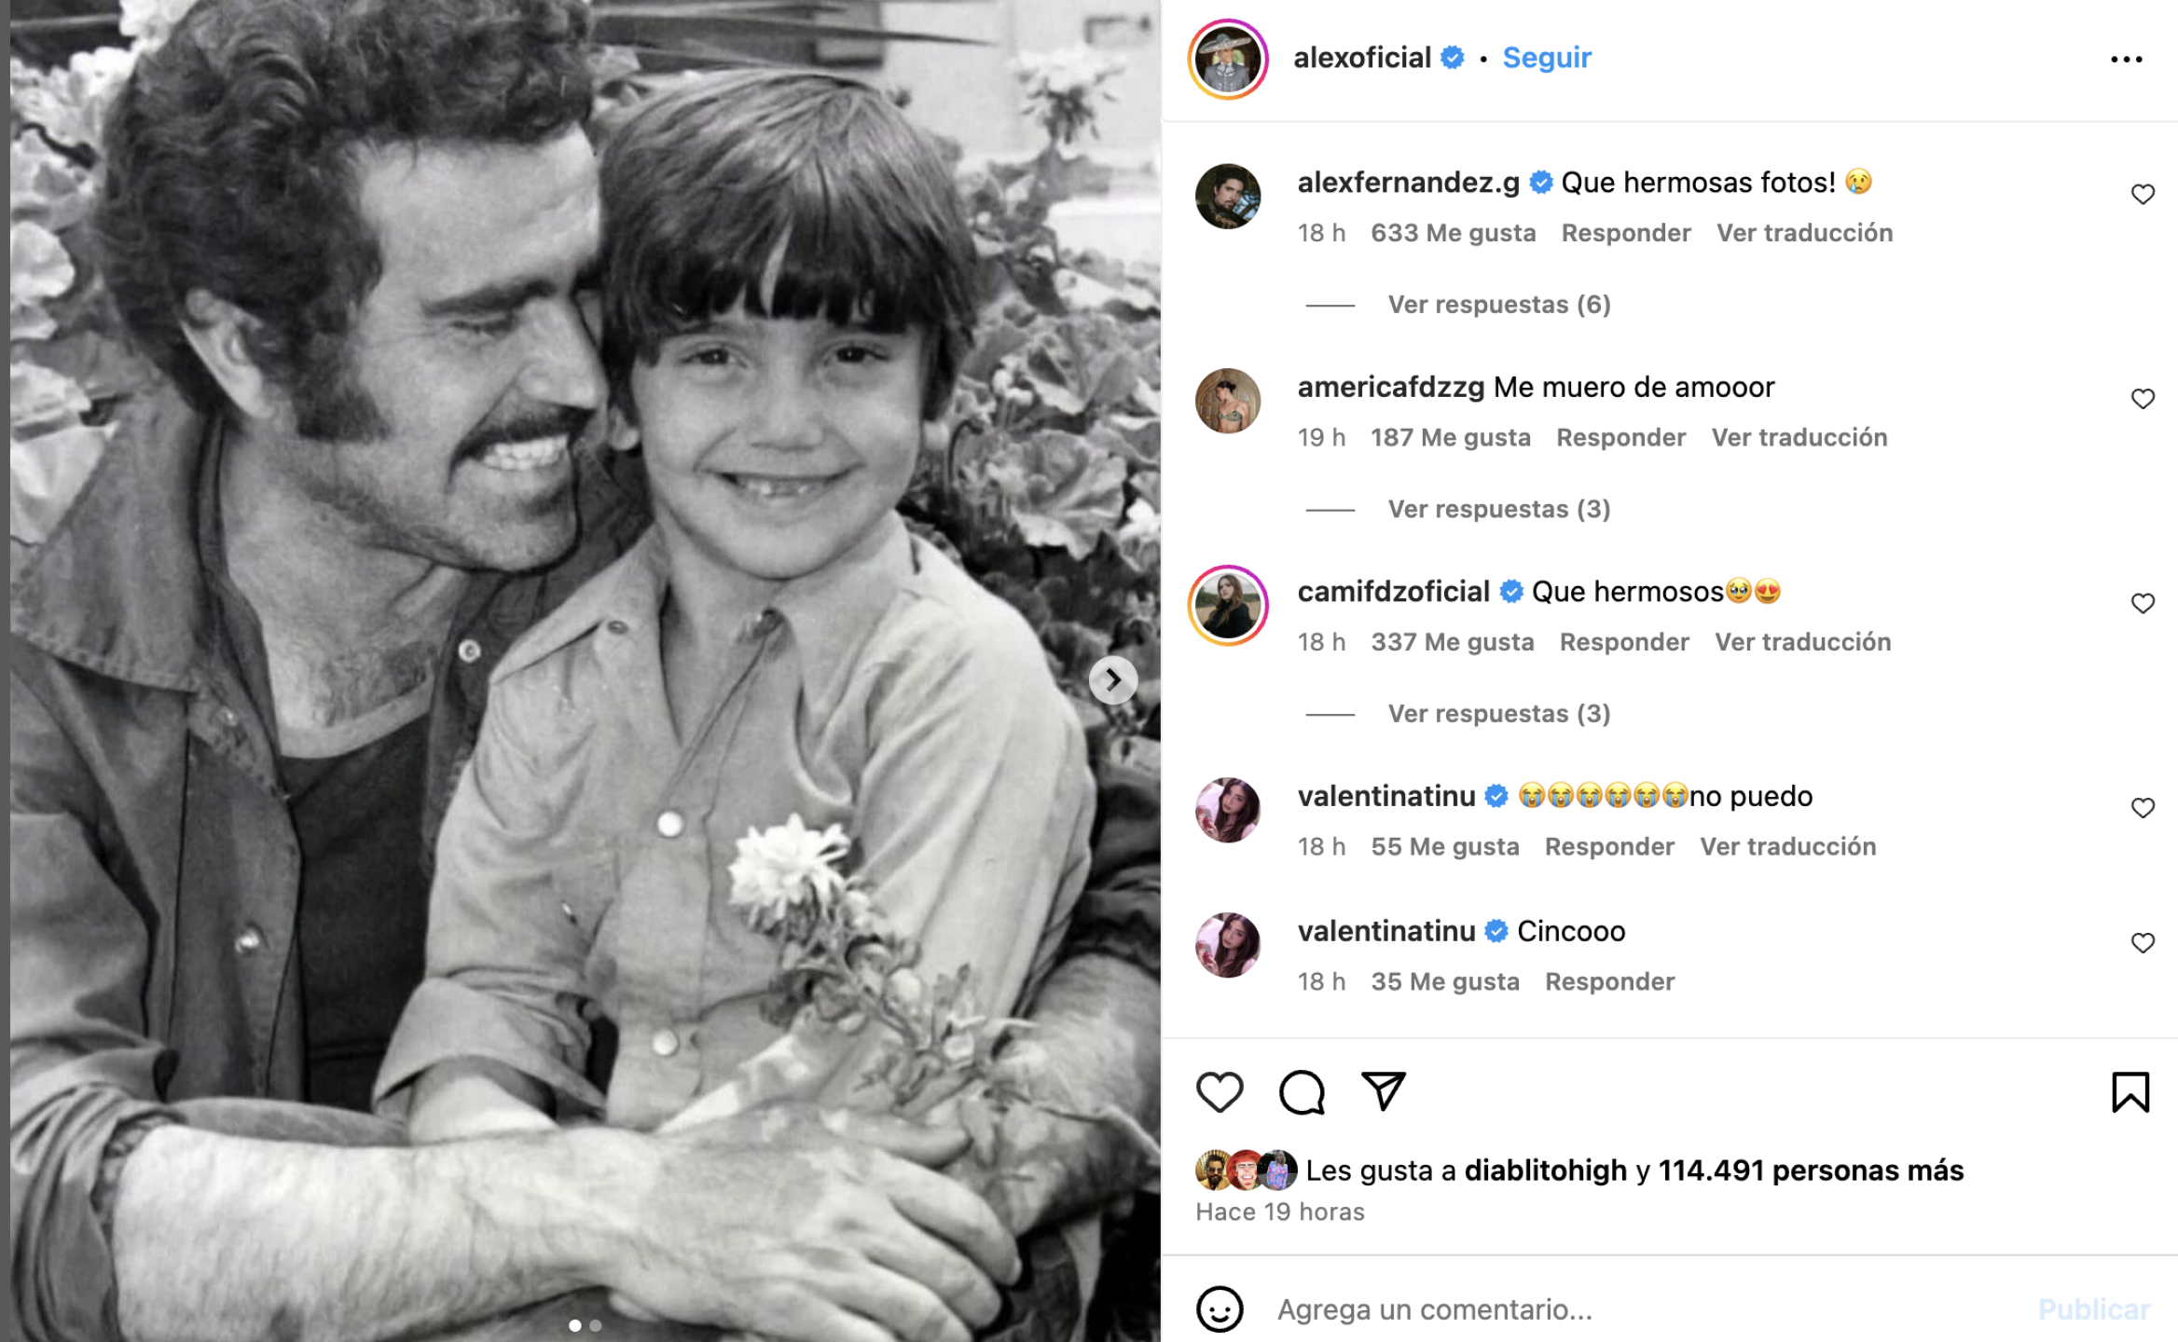Expand the 6 replies to alexfernandez.g
This screenshot has height=1342, width=2178.
click(1498, 305)
